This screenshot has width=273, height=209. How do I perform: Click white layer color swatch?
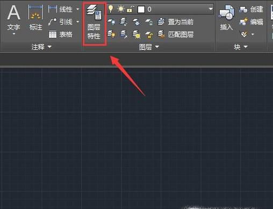coord(141,9)
